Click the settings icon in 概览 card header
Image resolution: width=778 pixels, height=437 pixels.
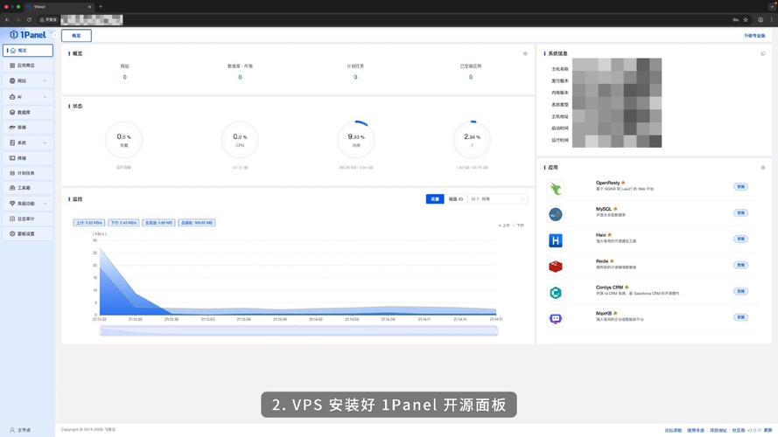pos(525,53)
